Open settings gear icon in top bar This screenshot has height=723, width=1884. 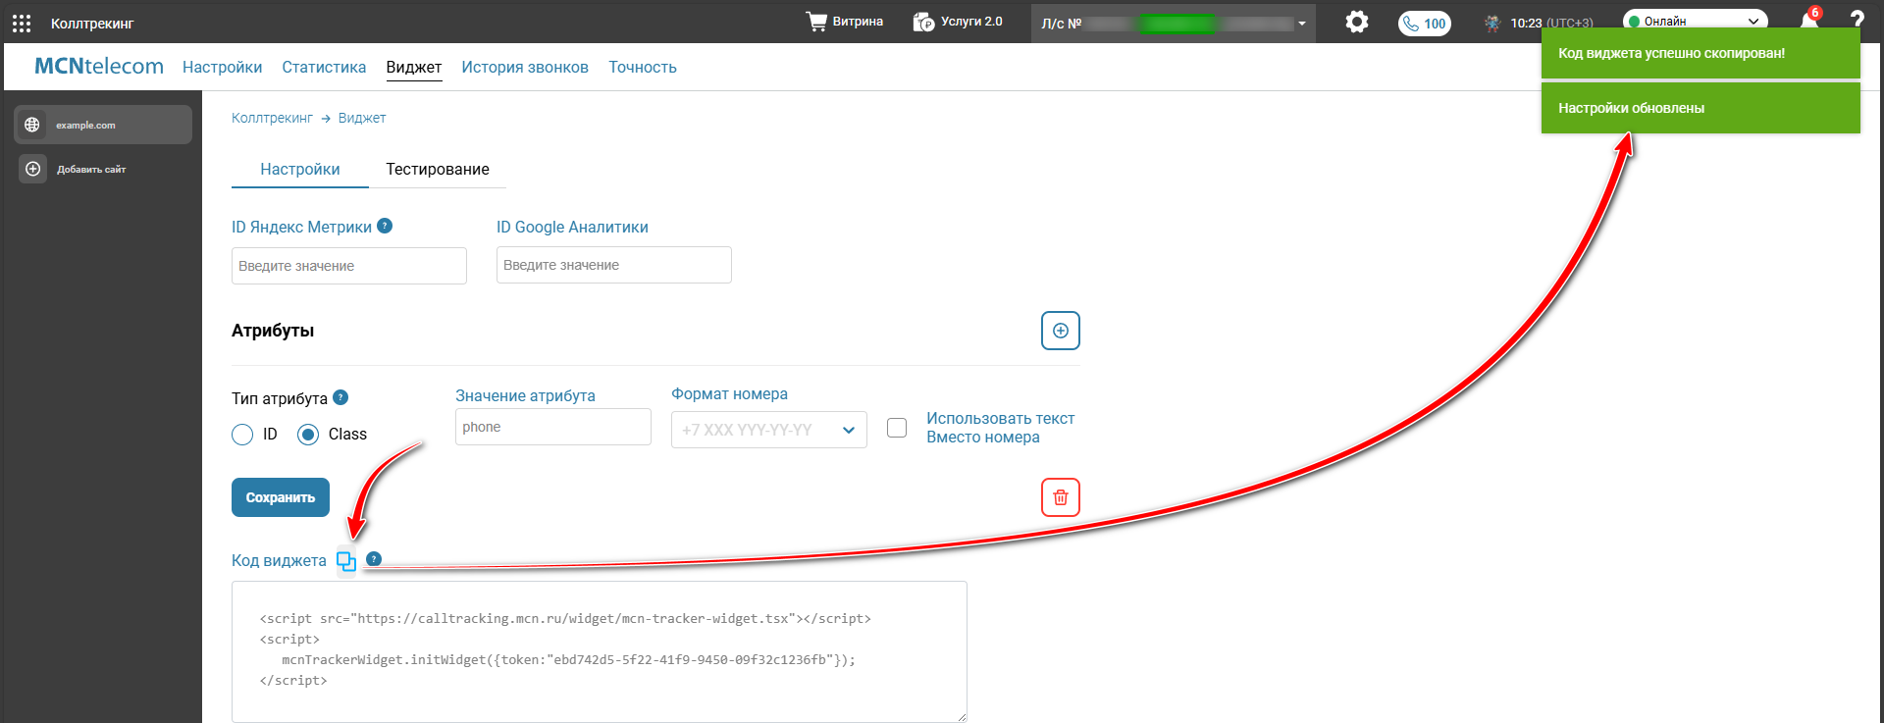tap(1356, 22)
